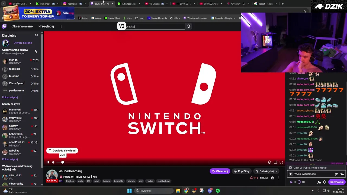The height and width of the screenshot is (195, 347).
Task: Switch to the demonzz1 Kick tab
Action: tap(47, 4)
